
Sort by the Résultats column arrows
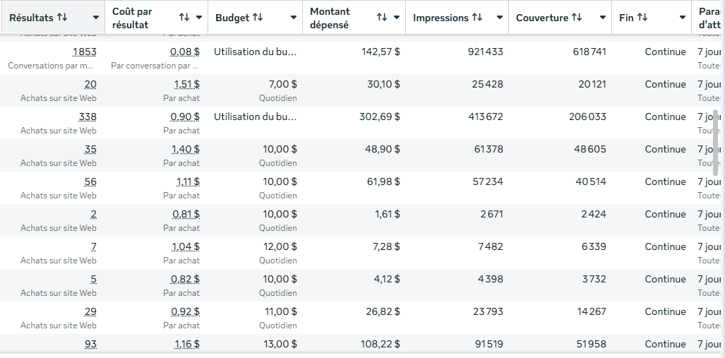click(x=62, y=18)
